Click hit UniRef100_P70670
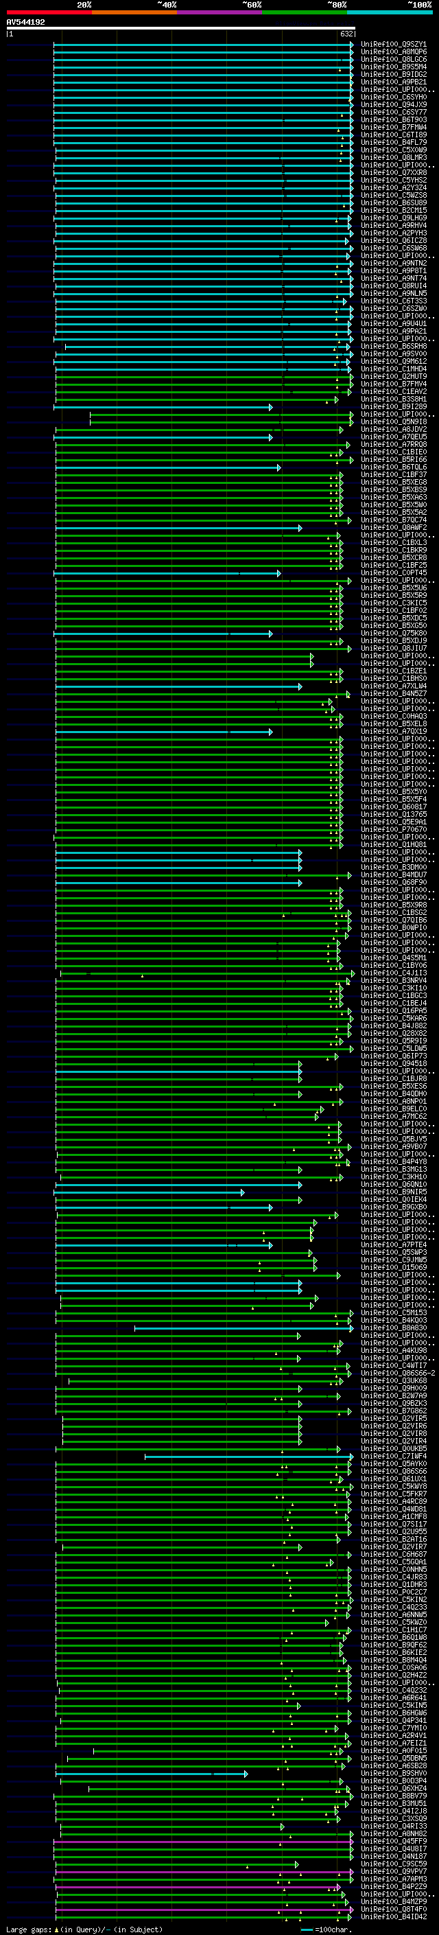Screen dimensions: 439x1935 tap(393, 829)
